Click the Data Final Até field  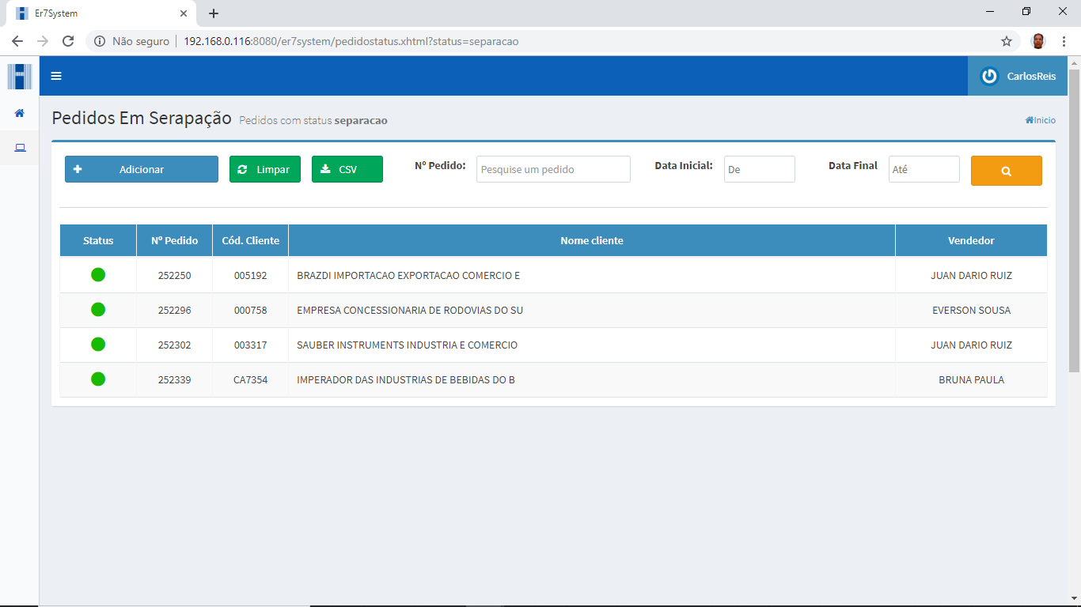[924, 169]
